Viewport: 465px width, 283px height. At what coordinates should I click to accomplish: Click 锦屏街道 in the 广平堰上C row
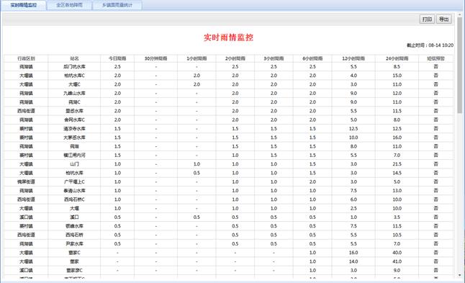click(x=26, y=182)
